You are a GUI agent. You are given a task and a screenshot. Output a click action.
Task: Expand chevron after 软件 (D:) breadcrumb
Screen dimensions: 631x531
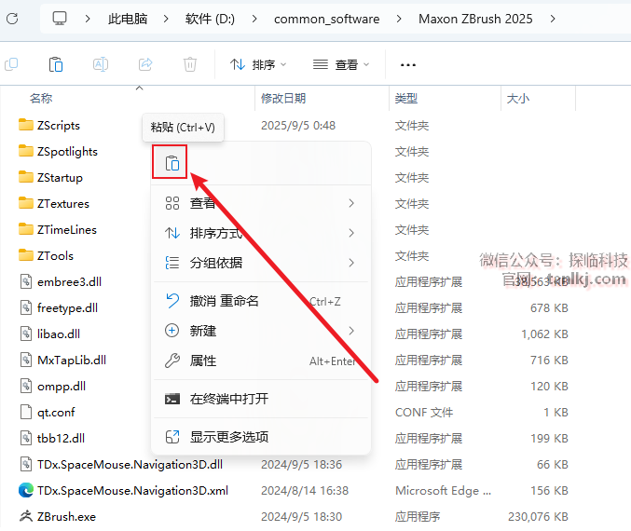tap(254, 19)
